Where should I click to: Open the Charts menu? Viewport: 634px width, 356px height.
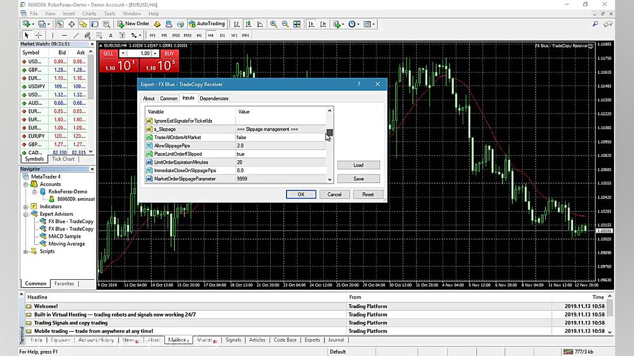click(89, 14)
